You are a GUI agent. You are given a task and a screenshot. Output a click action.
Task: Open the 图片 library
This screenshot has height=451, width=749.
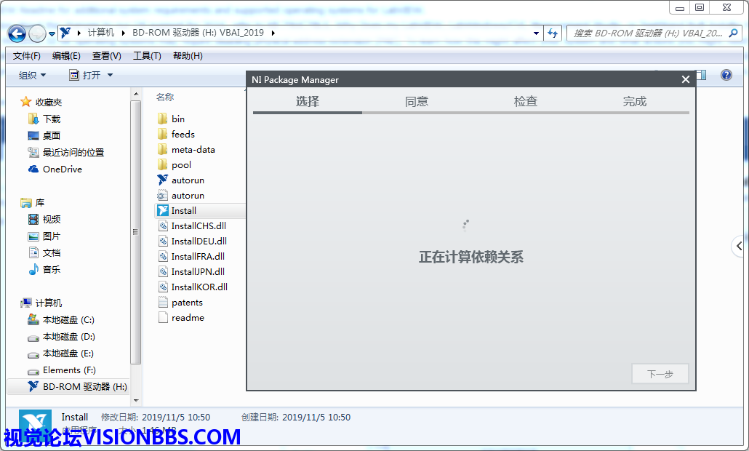click(x=44, y=236)
